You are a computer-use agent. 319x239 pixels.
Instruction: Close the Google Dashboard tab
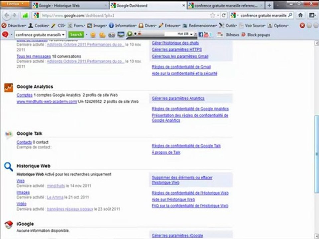pos(183,6)
